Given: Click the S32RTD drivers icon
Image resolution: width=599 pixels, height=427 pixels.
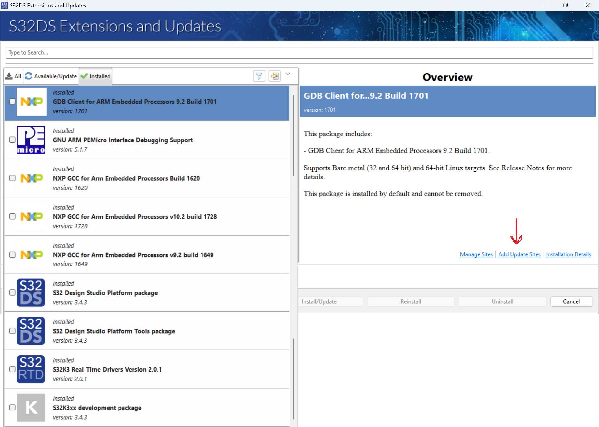Looking at the screenshot, I should tap(31, 369).
